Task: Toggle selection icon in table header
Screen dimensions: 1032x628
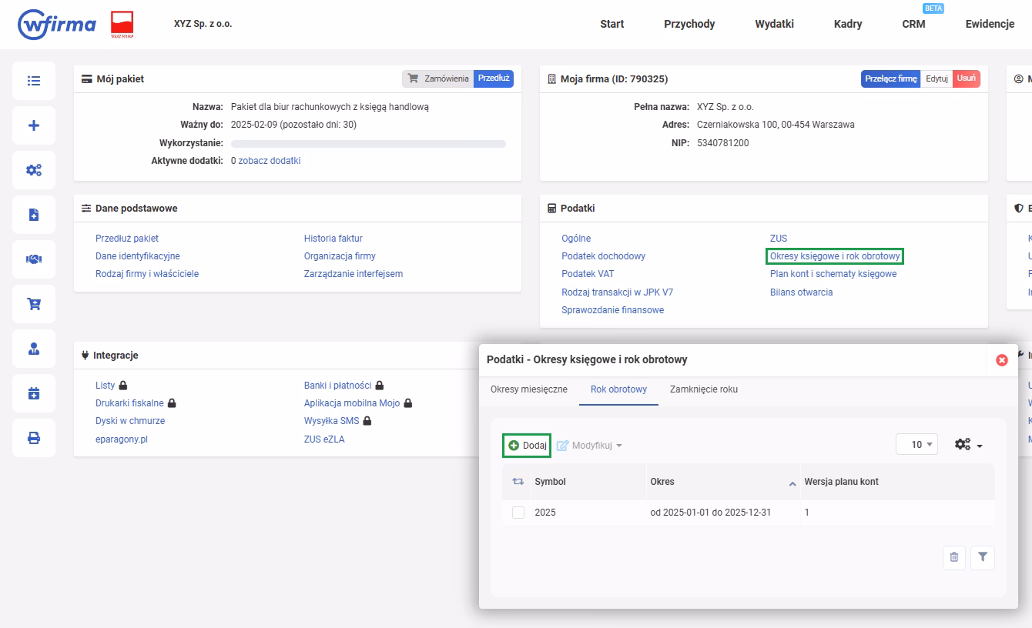Action: pos(518,482)
